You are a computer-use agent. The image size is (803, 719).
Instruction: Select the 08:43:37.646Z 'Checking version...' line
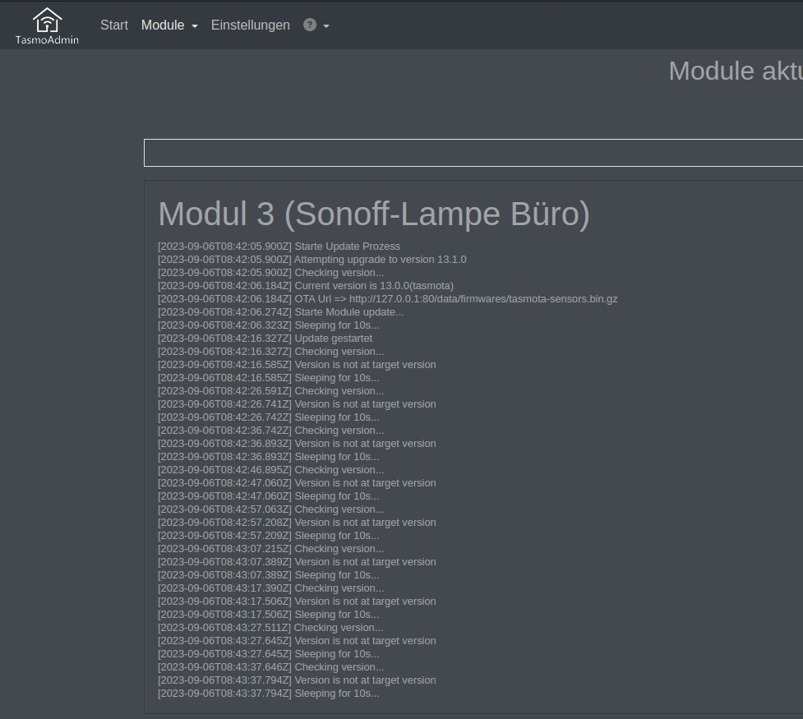[271, 667]
